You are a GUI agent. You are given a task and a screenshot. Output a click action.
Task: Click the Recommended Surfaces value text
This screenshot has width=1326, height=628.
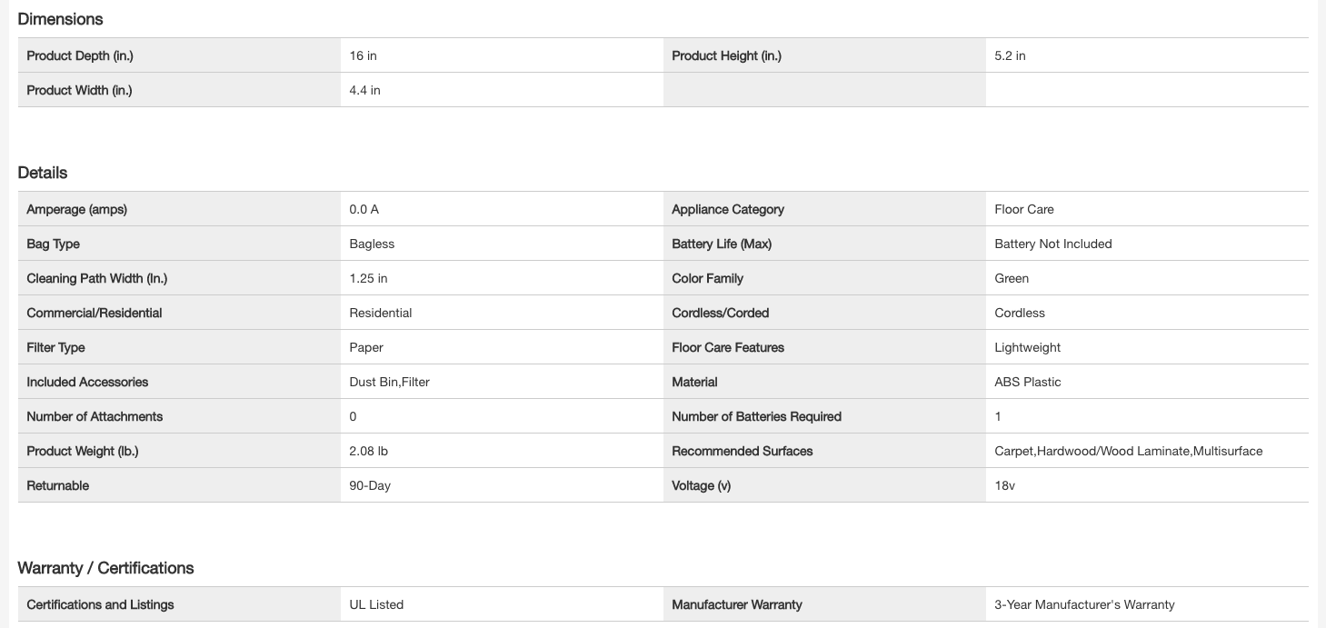[x=1128, y=451]
